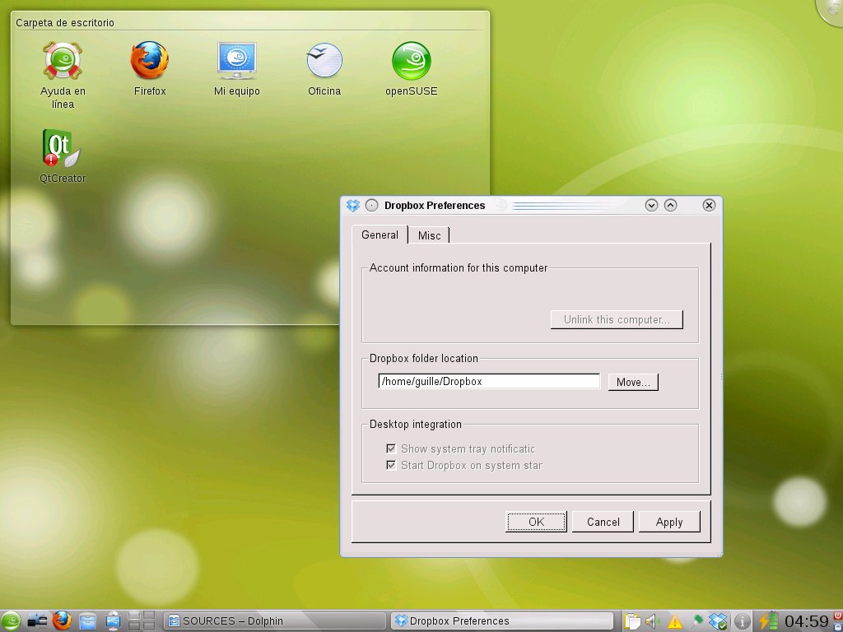Toggle Start Dropbox on system startup checkbox

pyautogui.click(x=391, y=465)
